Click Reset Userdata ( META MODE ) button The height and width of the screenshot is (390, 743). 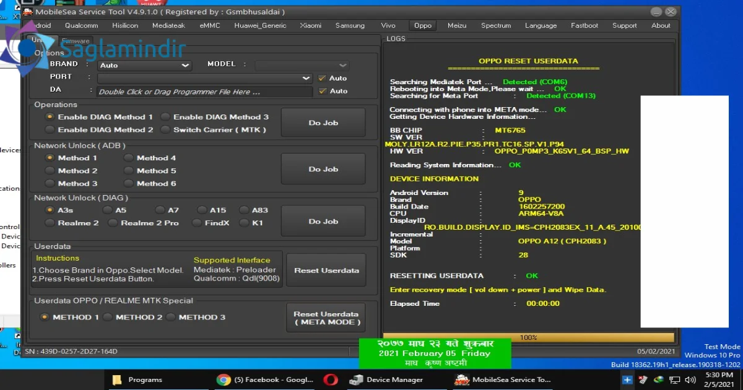click(326, 318)
